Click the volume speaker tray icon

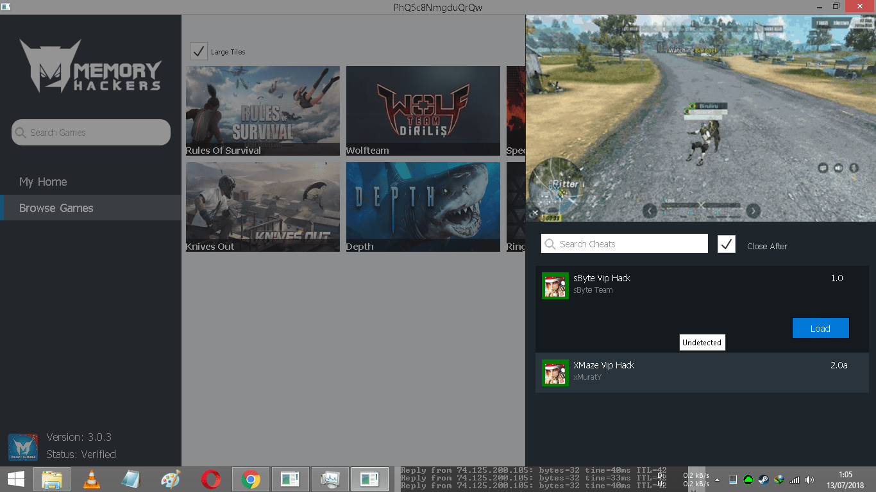(809, 479)
